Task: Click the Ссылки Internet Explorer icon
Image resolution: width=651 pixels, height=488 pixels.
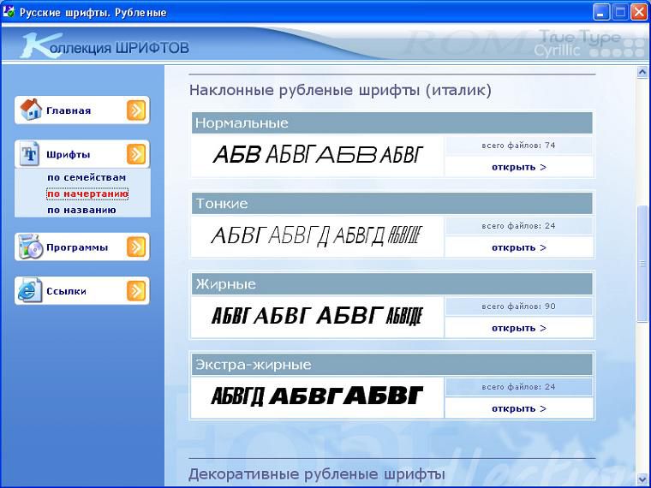Action: pyautogui.click(x=31, y=291)
